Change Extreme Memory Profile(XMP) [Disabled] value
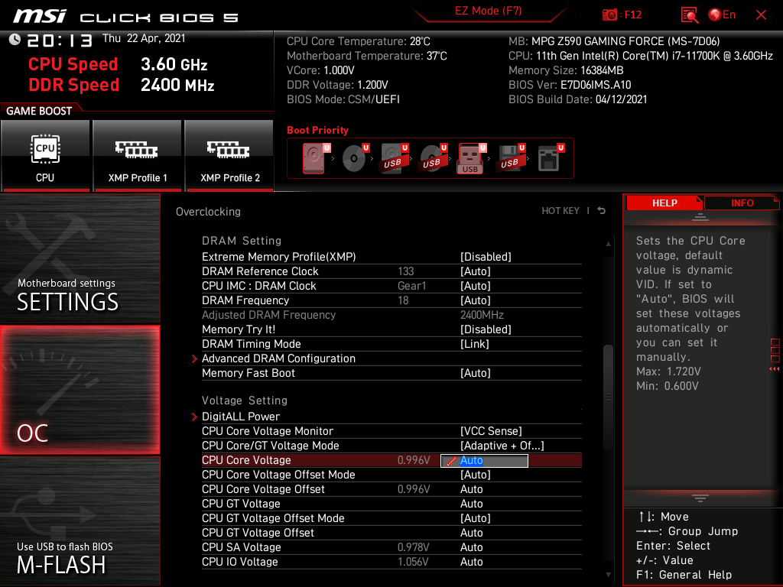Screen dimensions: 783x587 pos(486,257)
